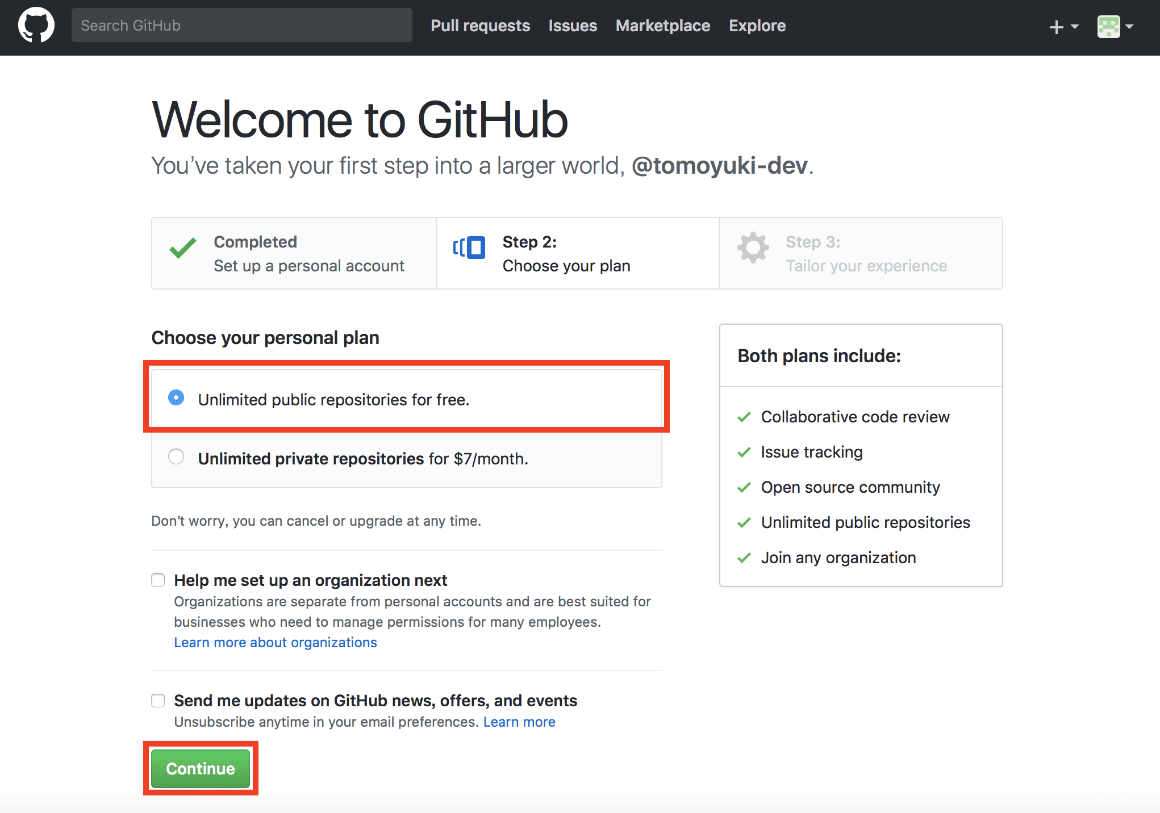
Task: Click the green Completed checkmark icon
Action: pyautogui.click(x=183, y=248)
